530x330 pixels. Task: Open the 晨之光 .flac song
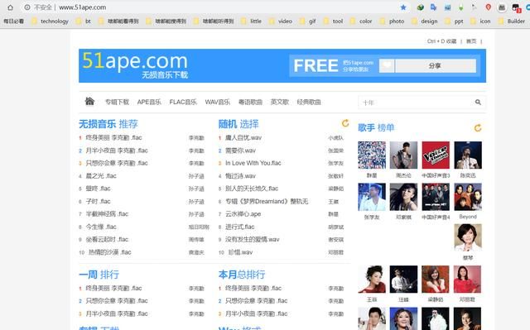[101, 176]
